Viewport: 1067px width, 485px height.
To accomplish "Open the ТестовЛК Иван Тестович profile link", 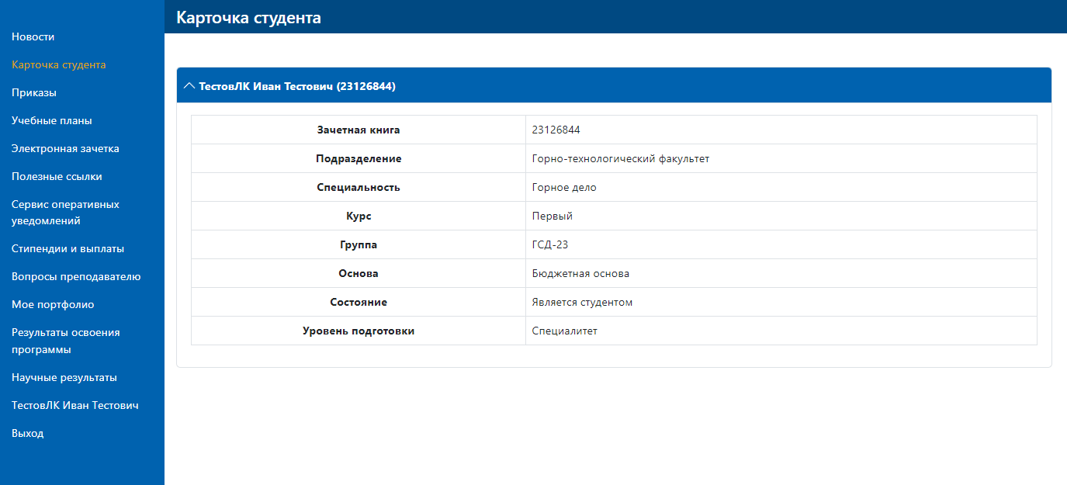I will (x=74, y=405).
